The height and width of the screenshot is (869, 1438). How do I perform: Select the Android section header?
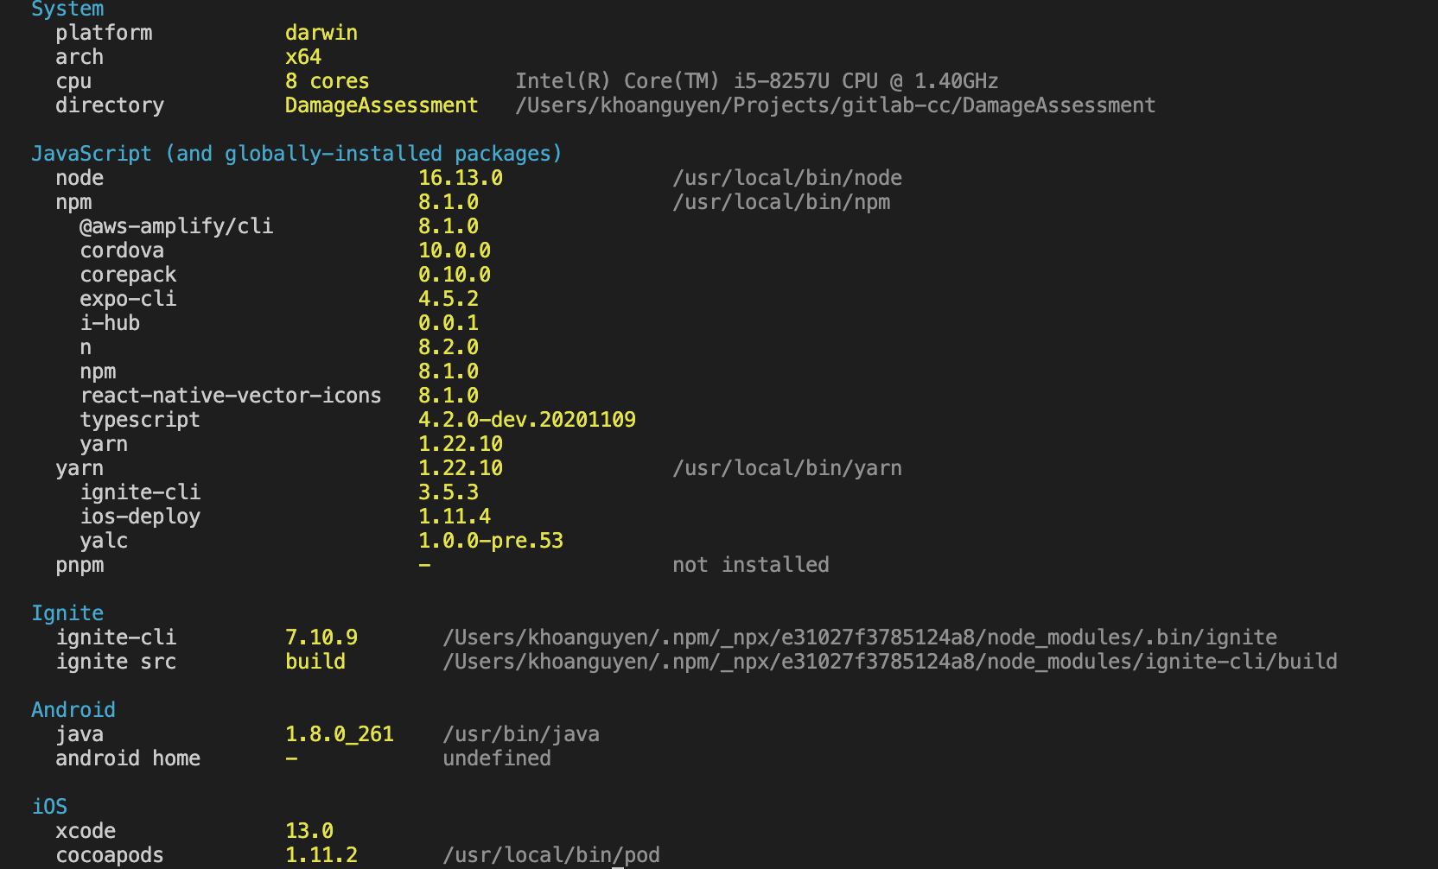click(x=73, y=709)
